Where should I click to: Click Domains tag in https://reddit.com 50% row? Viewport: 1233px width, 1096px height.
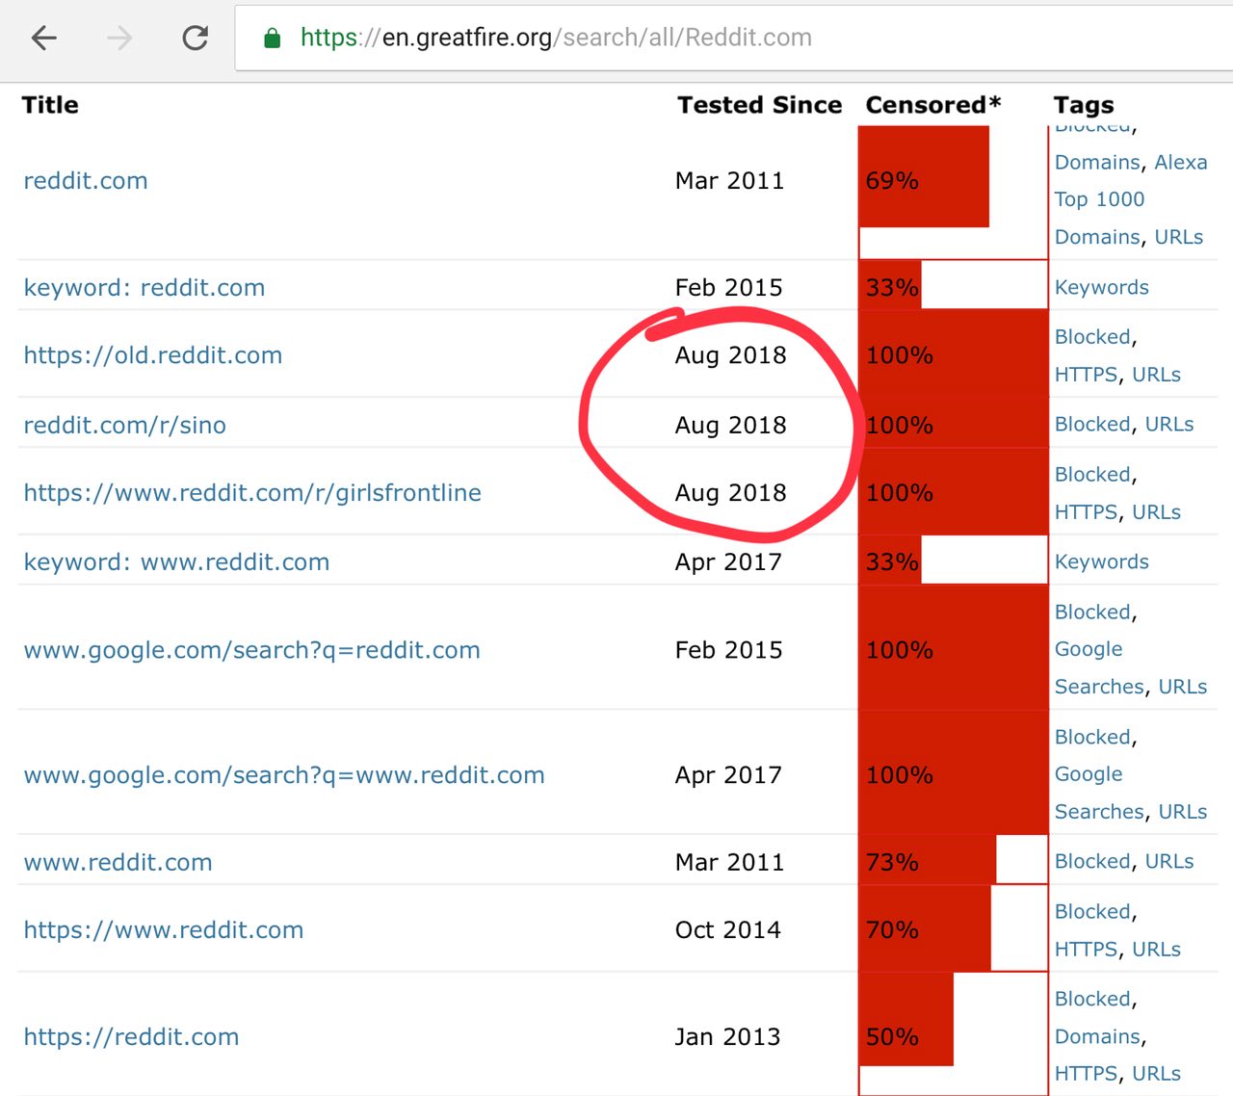click(1098, 1037)
